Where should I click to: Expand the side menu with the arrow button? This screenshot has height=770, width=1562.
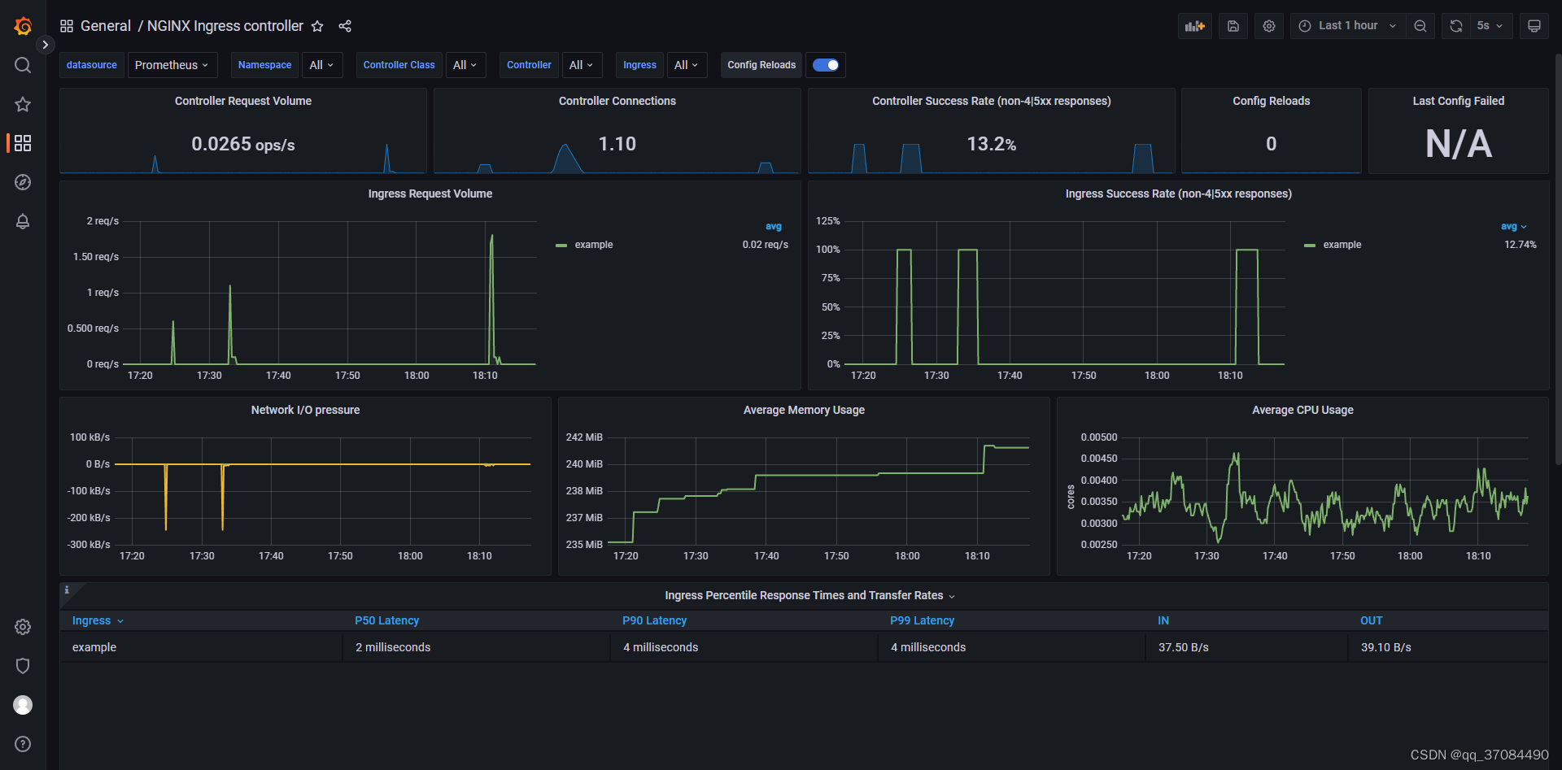click(46, 45)
